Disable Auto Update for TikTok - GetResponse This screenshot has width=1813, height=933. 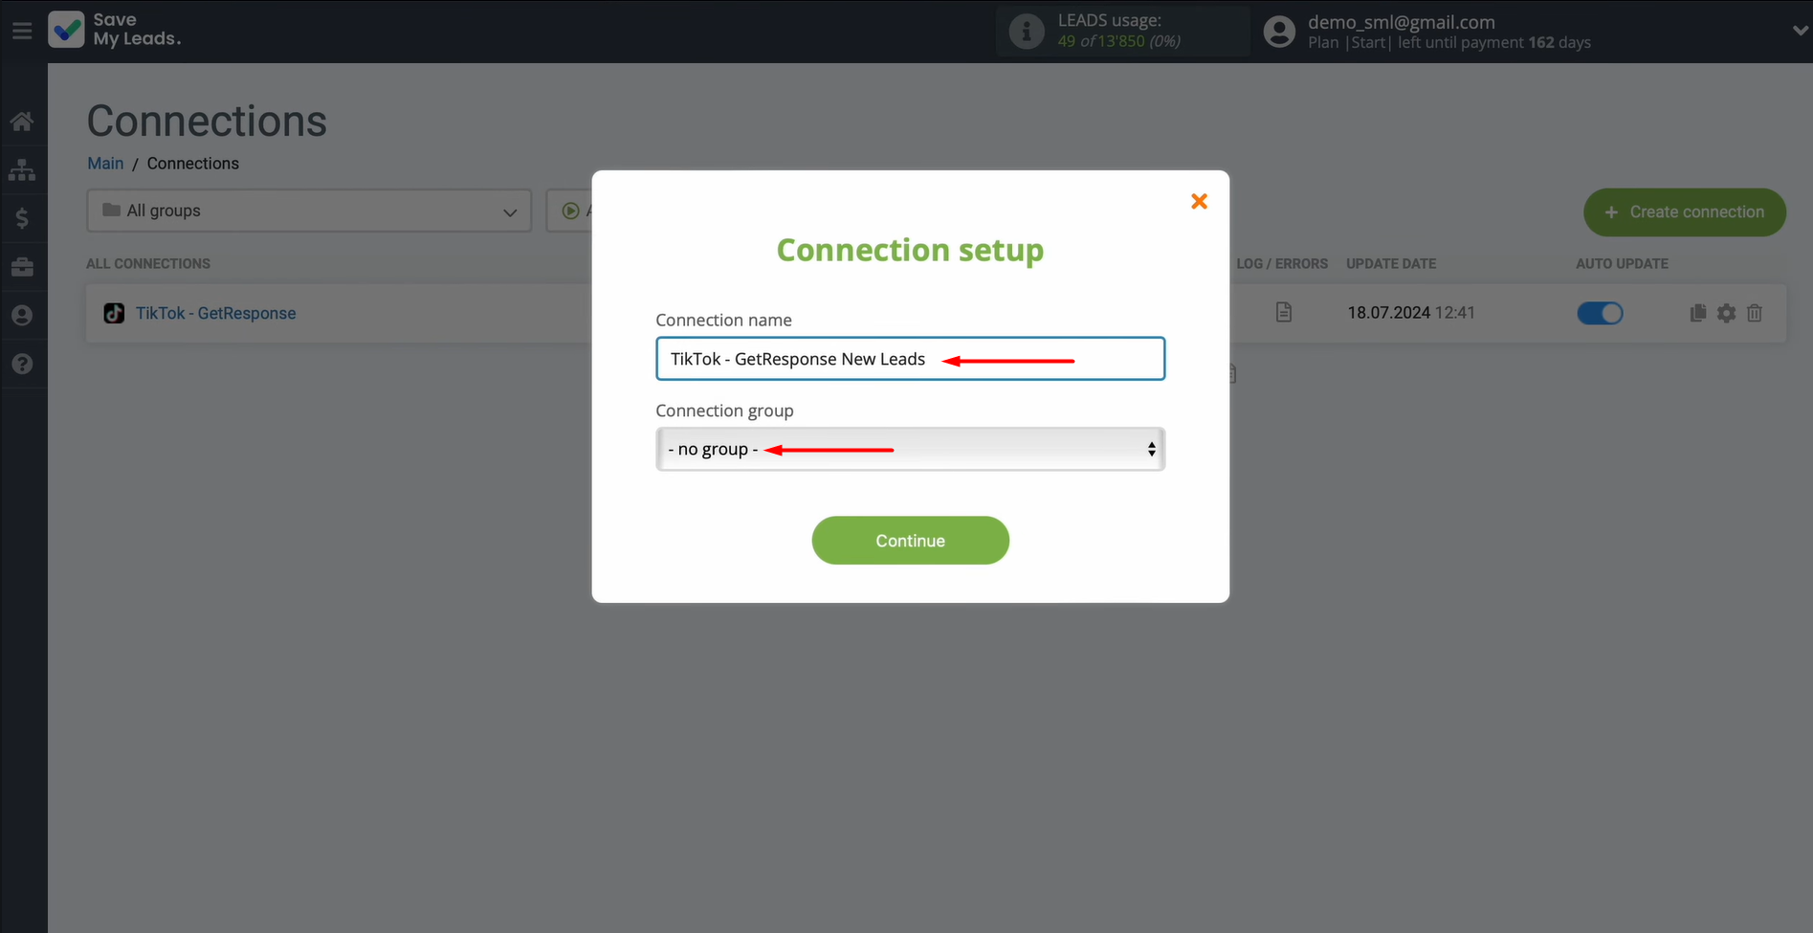[1599, 313]
